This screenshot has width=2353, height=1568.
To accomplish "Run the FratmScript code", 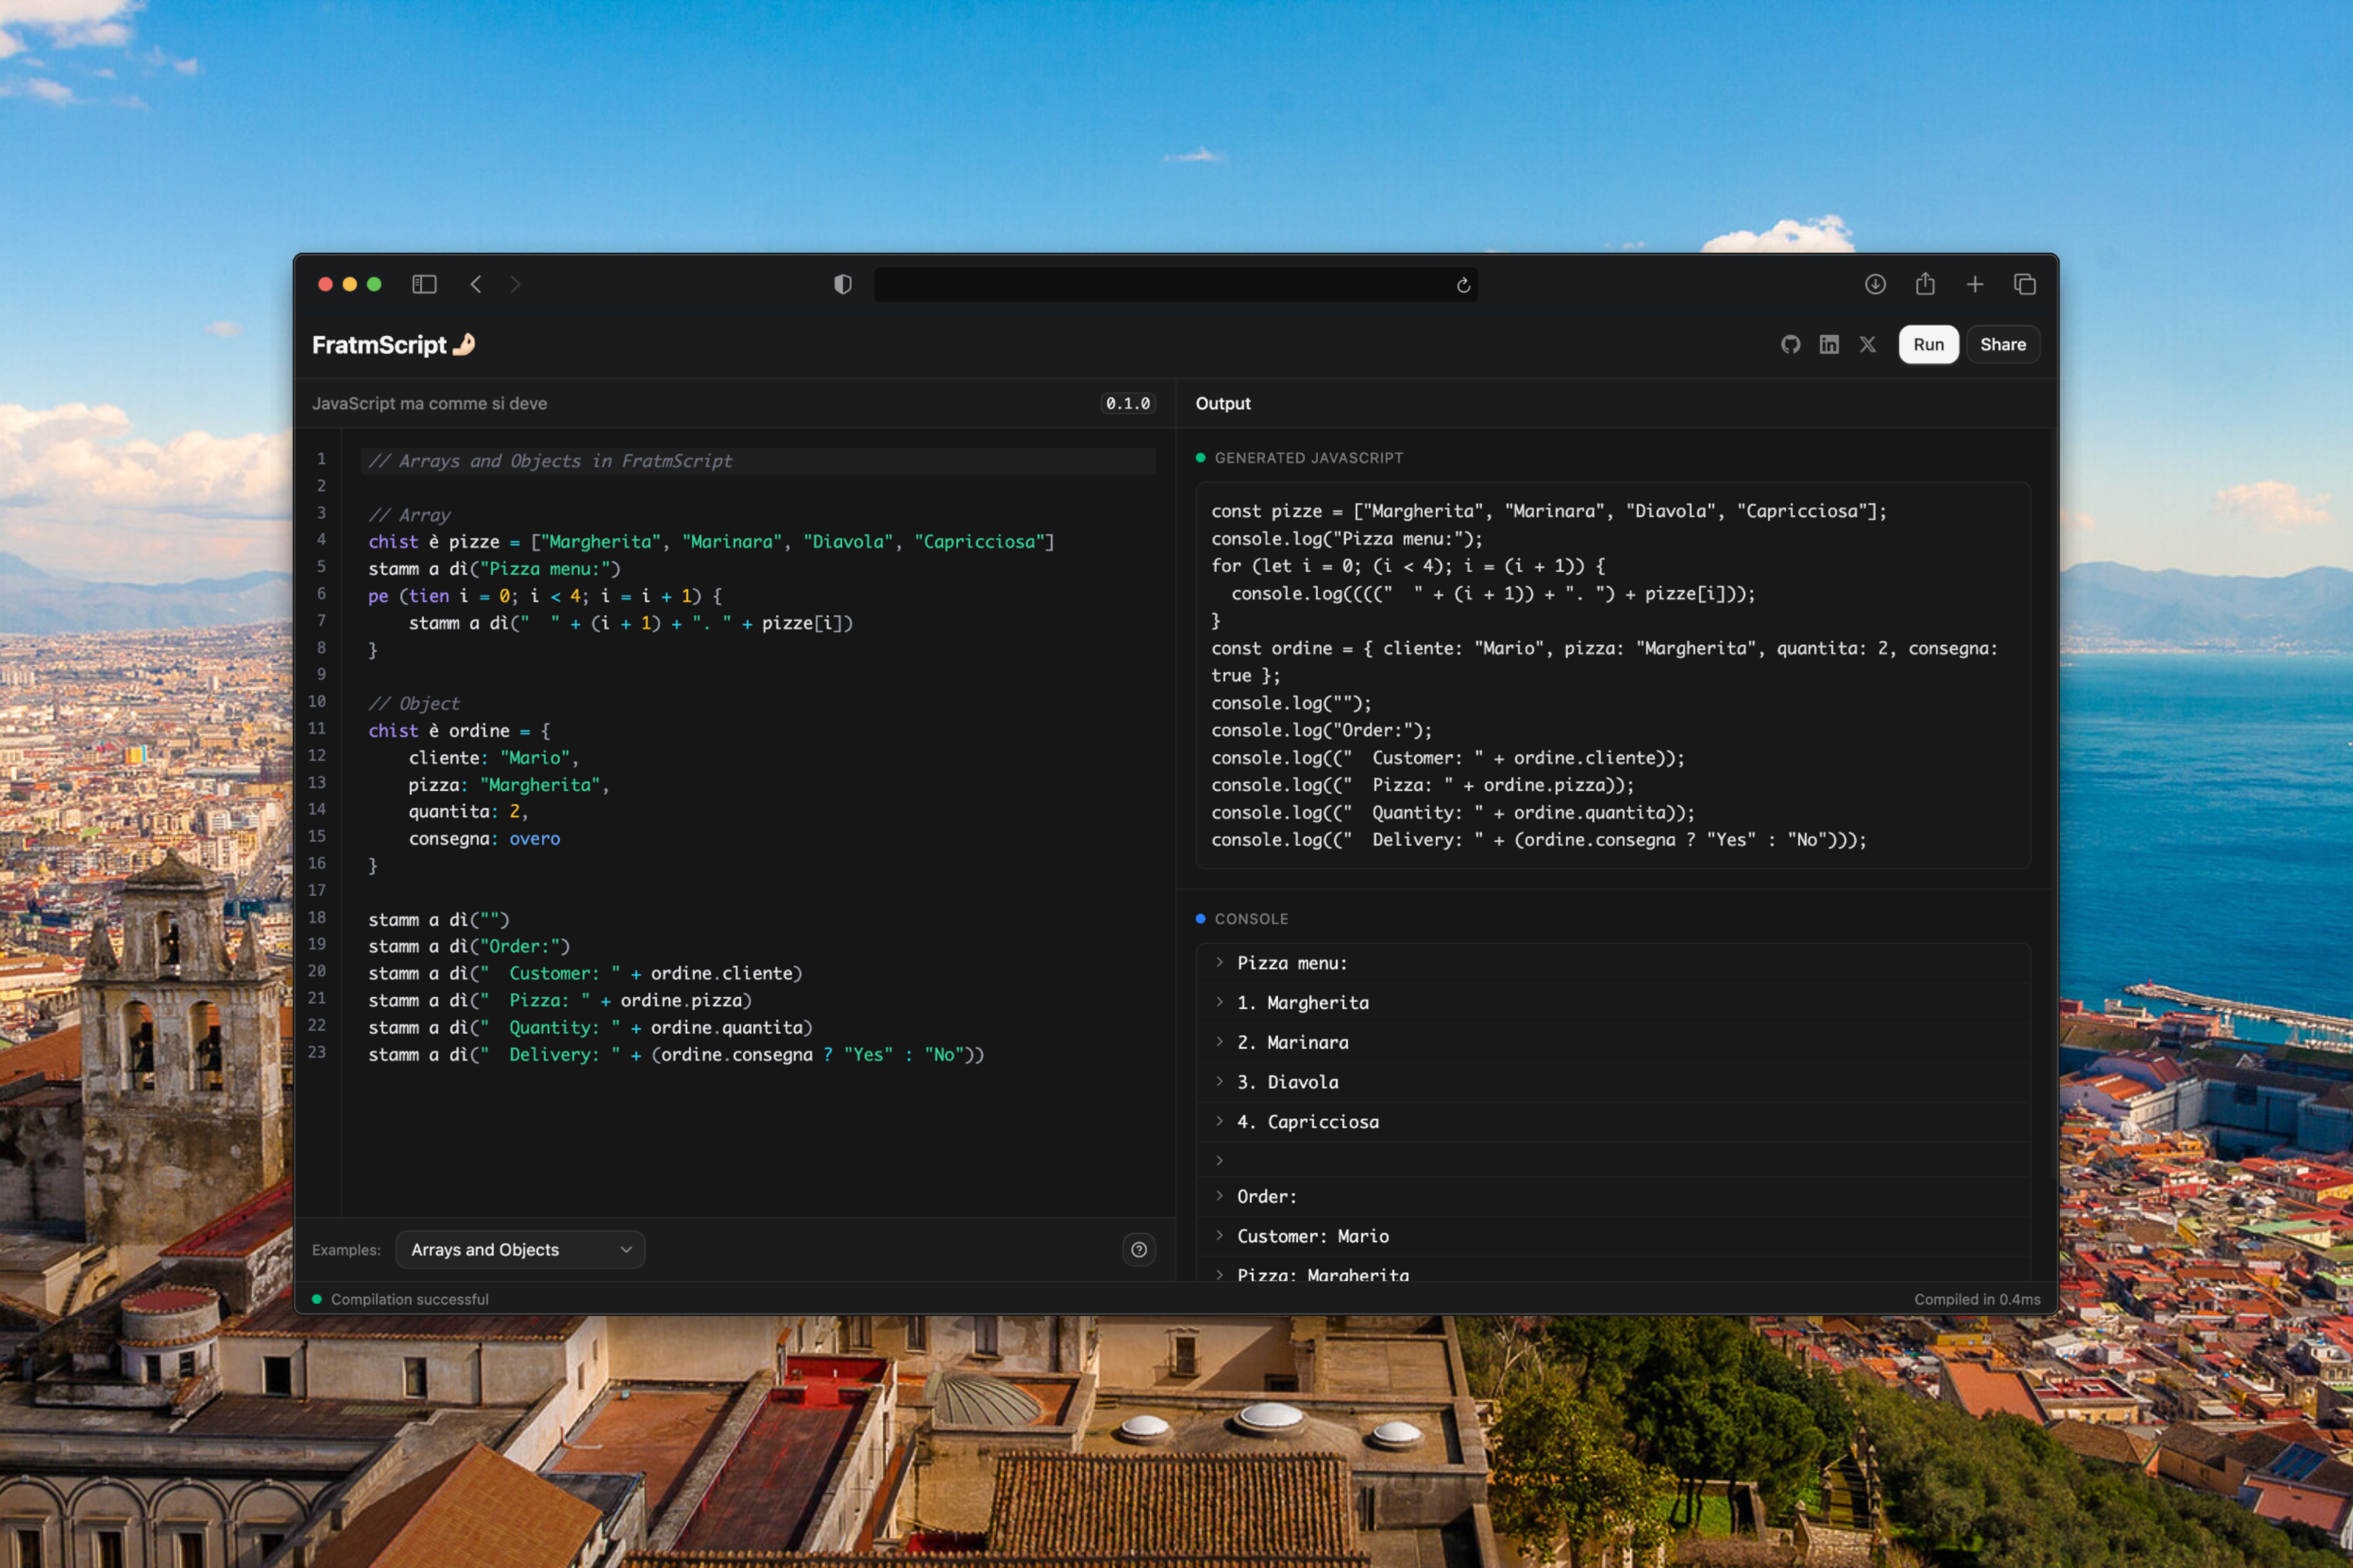I will pos(1928,344).
